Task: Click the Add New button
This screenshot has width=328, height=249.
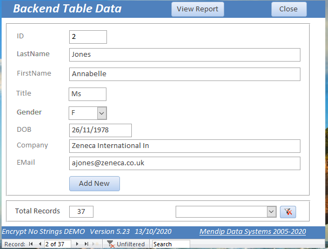Action: point(95,184)
